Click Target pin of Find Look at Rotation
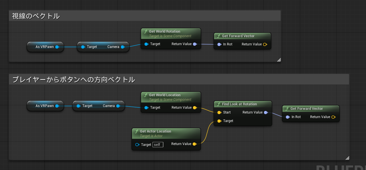This screenshot has width=366, height=170. coord(219,121)
